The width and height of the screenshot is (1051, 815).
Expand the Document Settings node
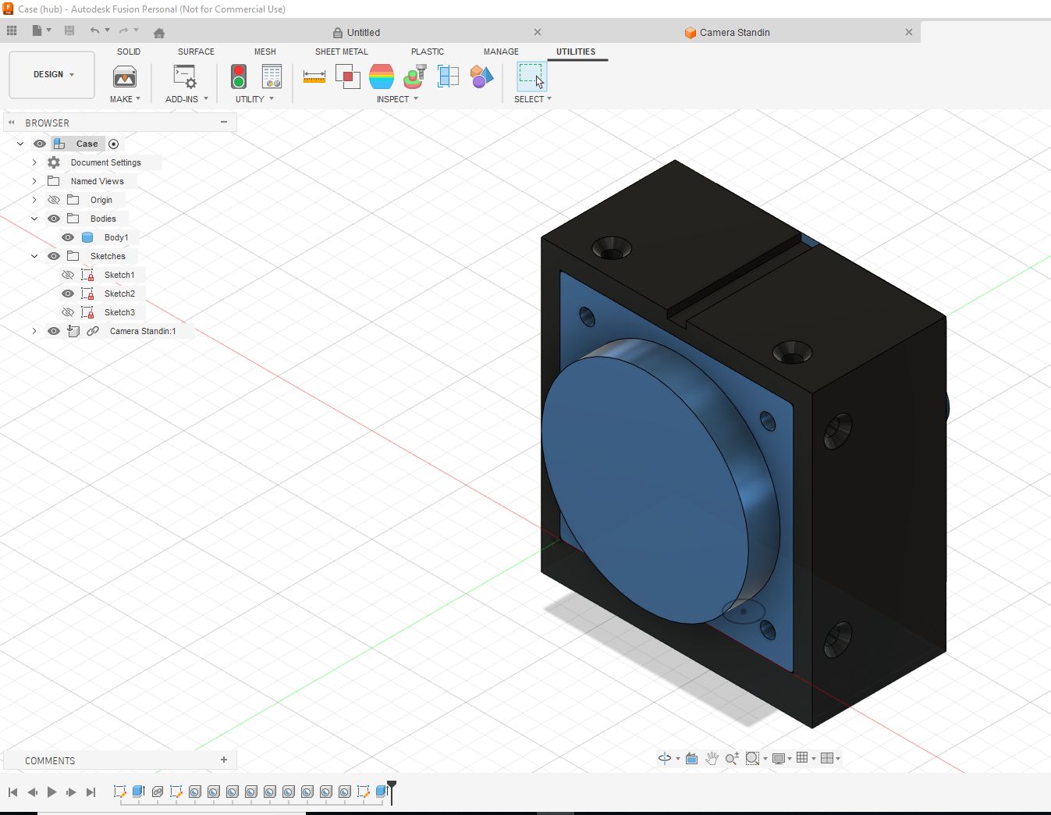click(x=34, y=162)
